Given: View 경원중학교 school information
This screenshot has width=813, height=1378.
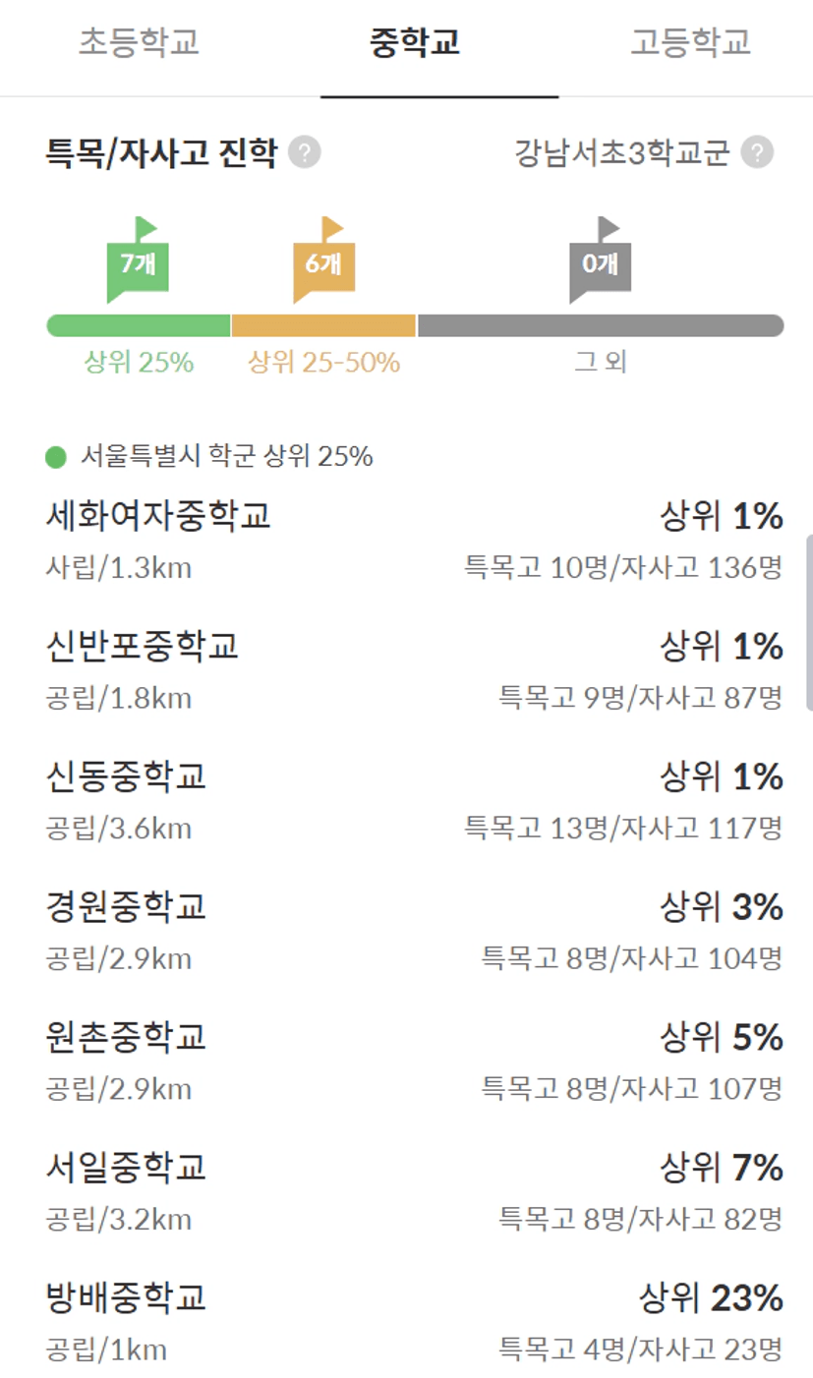Looking at the screenshot, I should point(127,907).
